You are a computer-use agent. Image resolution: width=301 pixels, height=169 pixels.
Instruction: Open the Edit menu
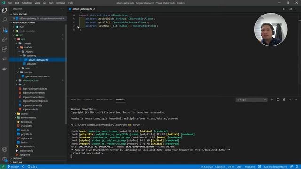click(17, 3)
